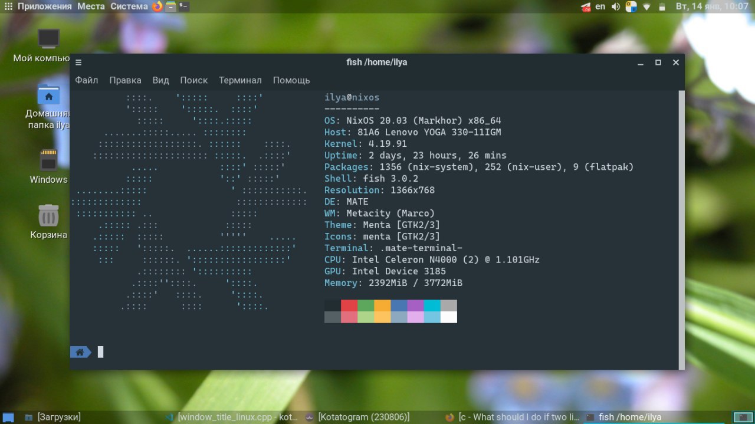Click the 'Terminal: .mate-terminal-' line
This screenshot has width=755, height=424.
393,248
